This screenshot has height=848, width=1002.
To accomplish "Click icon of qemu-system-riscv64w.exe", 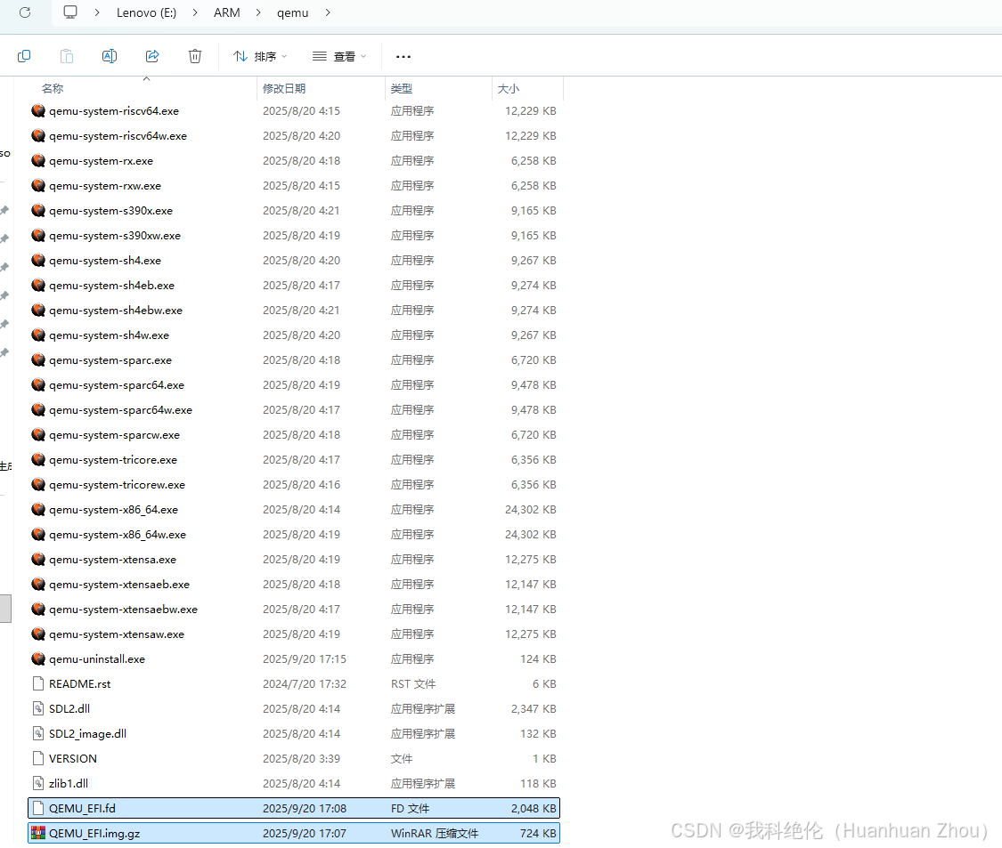I will 38,135.
